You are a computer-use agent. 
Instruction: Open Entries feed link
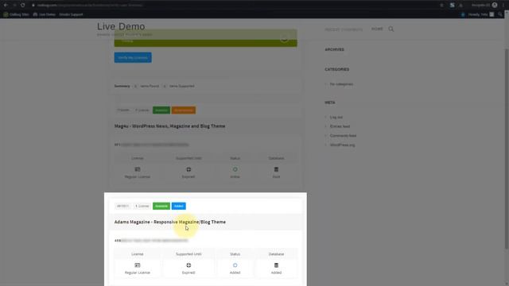[x=340, y=126]
